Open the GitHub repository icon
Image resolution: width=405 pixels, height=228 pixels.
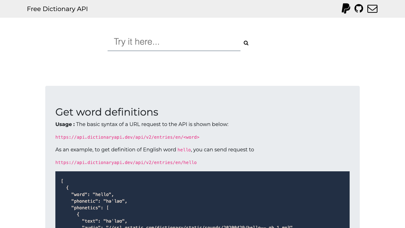(359, 9)
